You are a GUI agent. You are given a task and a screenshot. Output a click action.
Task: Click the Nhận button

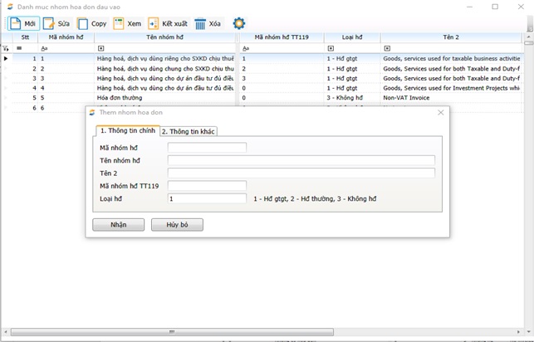[118, 225]
